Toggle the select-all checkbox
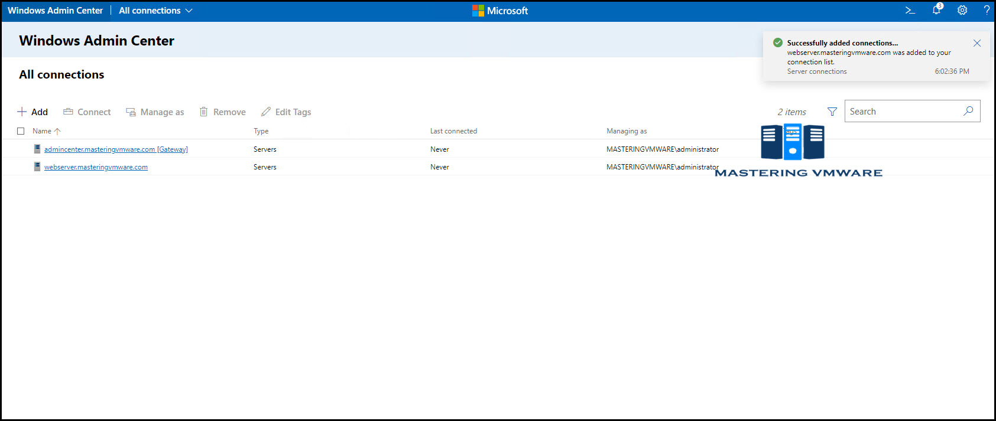Image resolution: width=996 pixels, height=421 pixels. [21, 131]
